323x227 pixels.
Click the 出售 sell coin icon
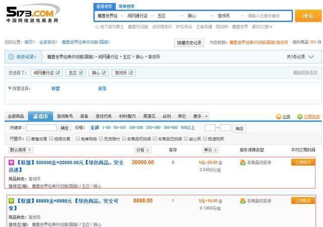[x=279, y=117]
